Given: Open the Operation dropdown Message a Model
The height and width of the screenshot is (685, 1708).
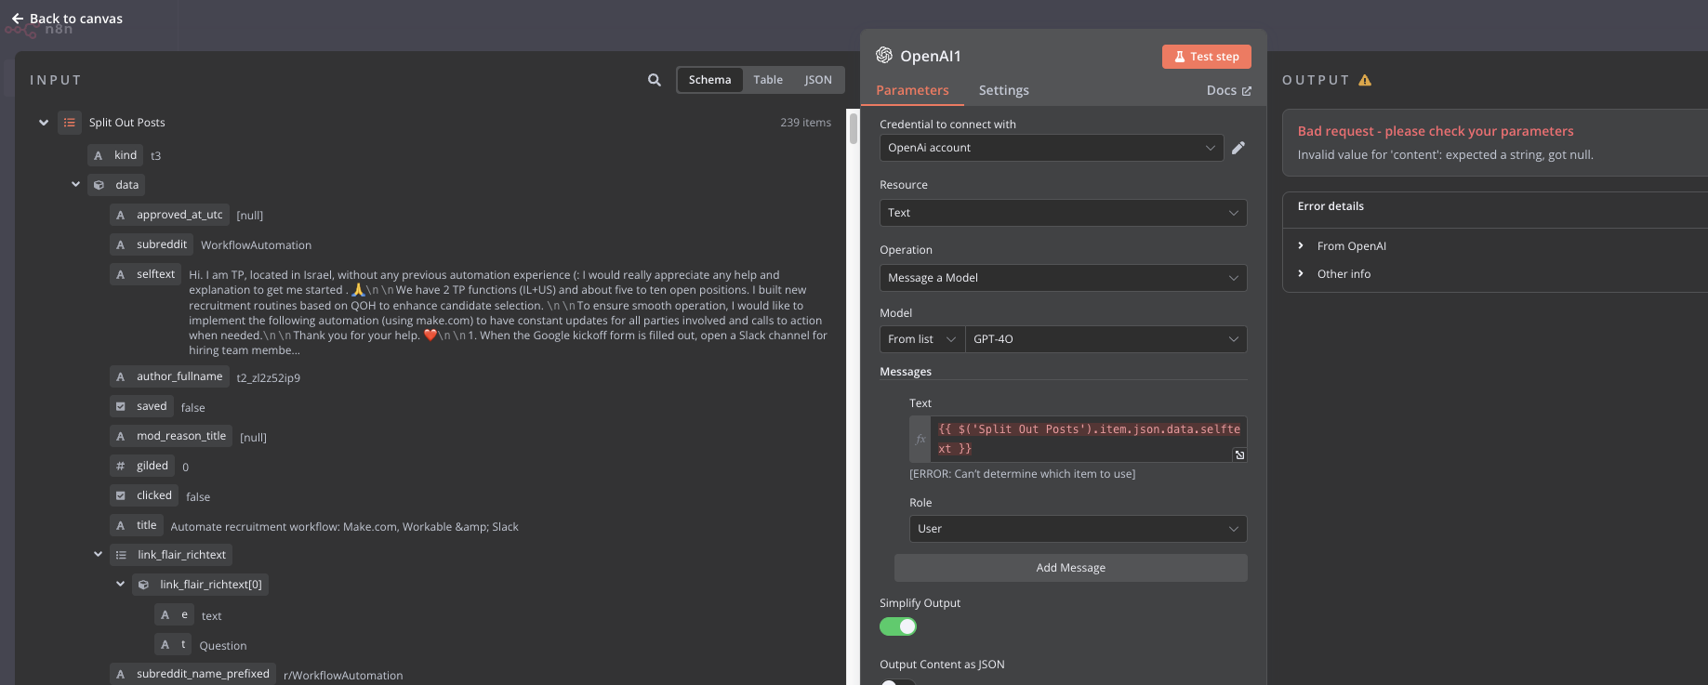Looking at the screenshot, I should 1064,278.
